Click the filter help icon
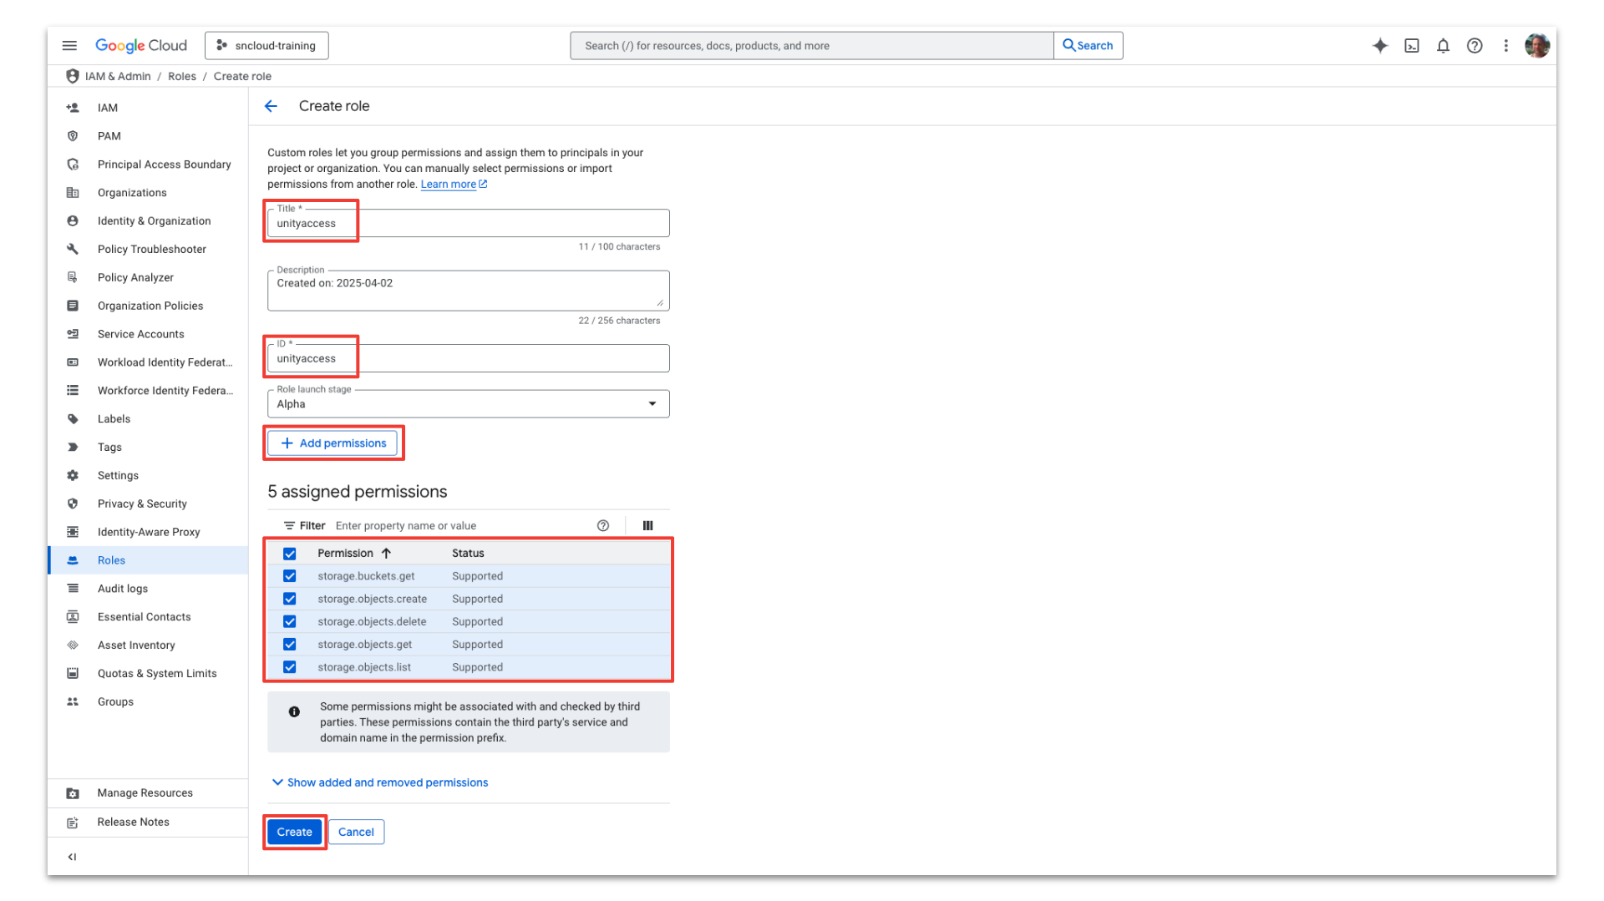Image resolution: width=1604 pixels, height=901 pixels. tap(603, 525)
